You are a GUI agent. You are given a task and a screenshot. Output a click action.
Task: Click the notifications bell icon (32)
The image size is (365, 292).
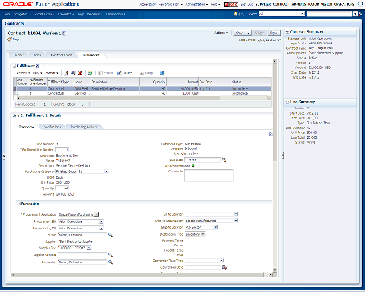coord(236,14)
